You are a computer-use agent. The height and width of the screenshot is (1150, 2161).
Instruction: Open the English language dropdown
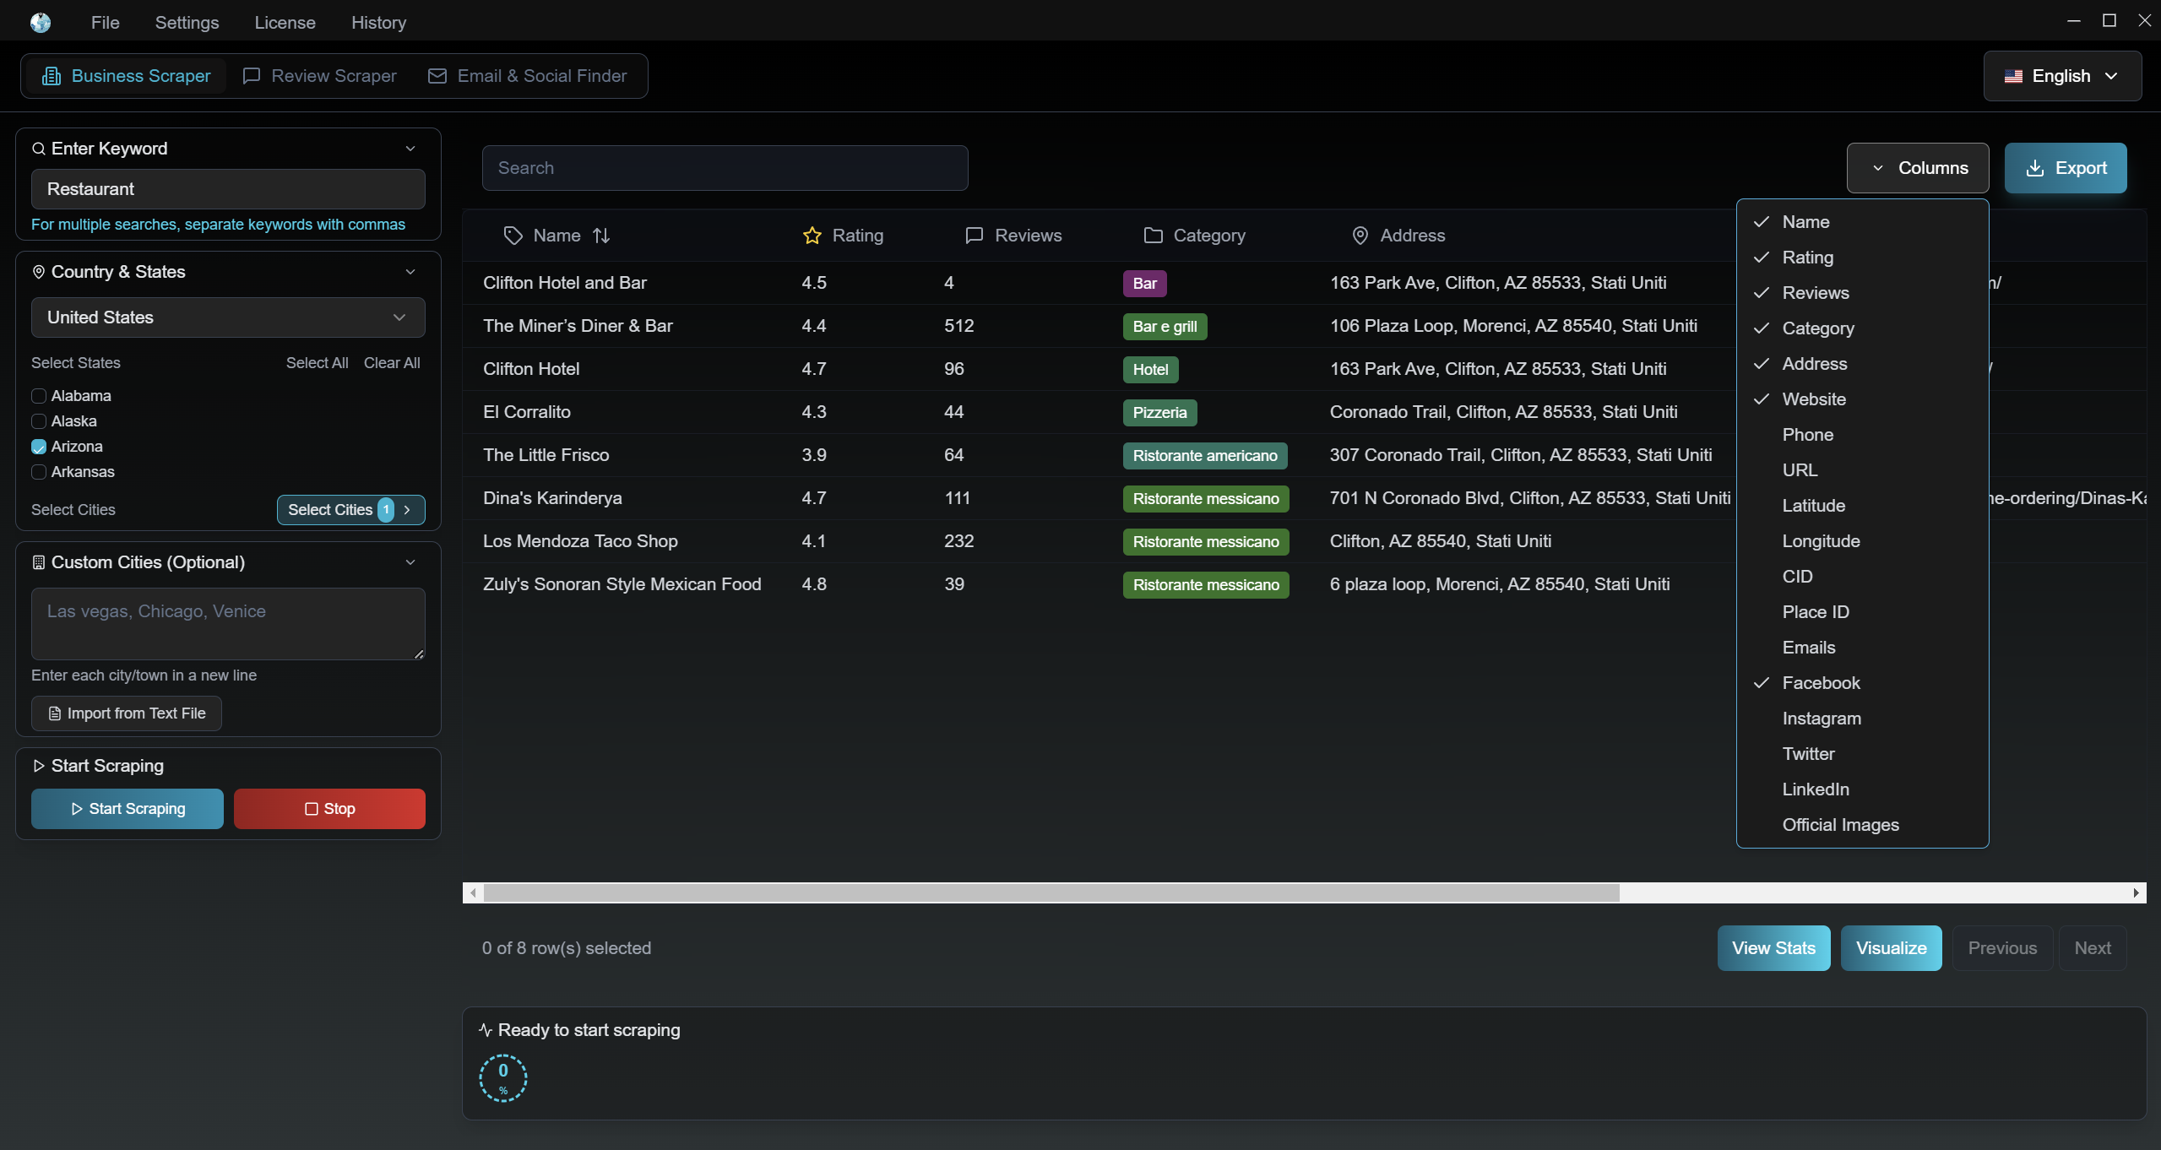point(2061,76)
